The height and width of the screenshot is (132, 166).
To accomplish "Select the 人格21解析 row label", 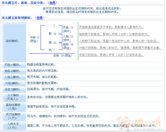I will point(12,77).
